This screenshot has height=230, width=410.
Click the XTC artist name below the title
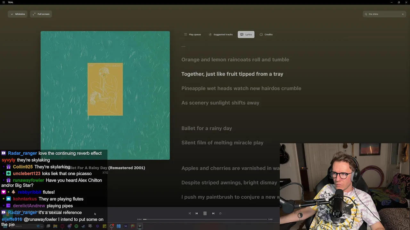click(x=105, y=173)
